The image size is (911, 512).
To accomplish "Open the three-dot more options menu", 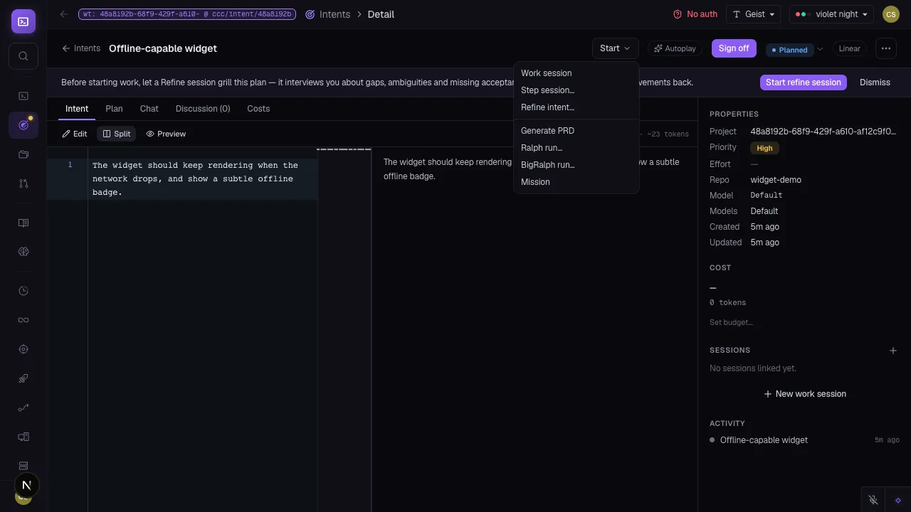I will click(885, 48).
